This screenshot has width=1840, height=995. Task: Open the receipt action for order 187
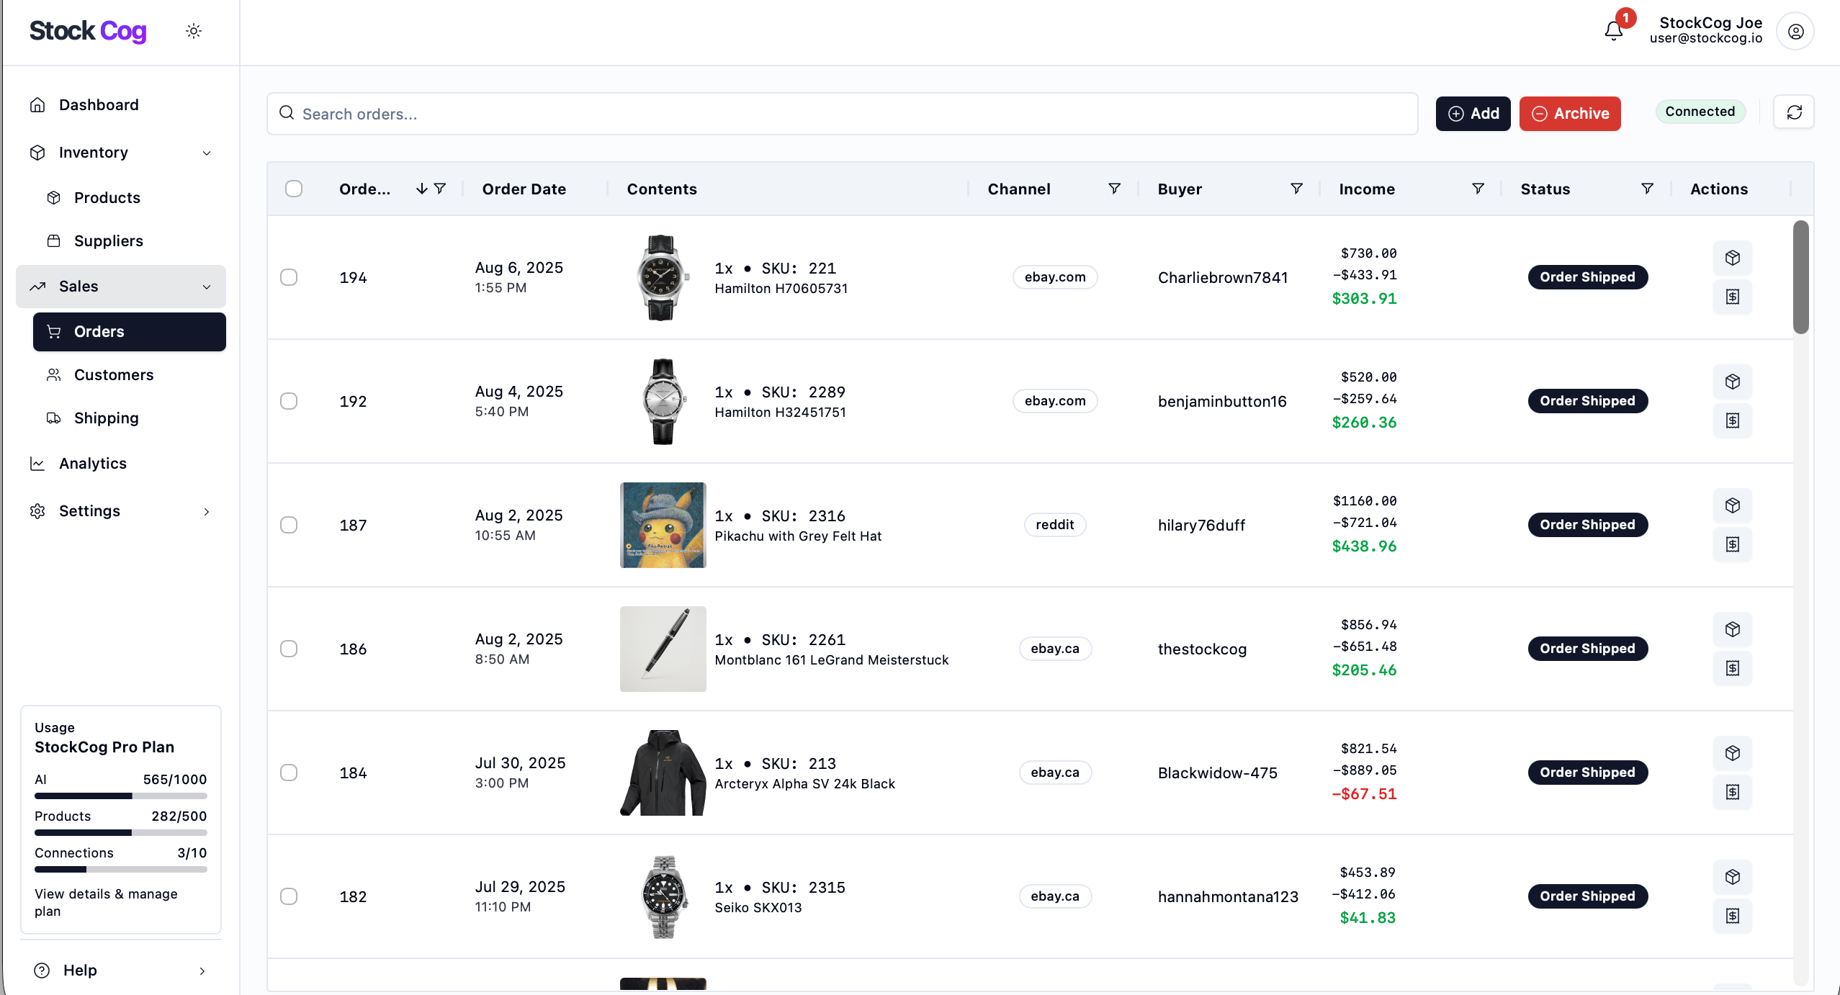pyautogui.click(x=1733, y=545)
